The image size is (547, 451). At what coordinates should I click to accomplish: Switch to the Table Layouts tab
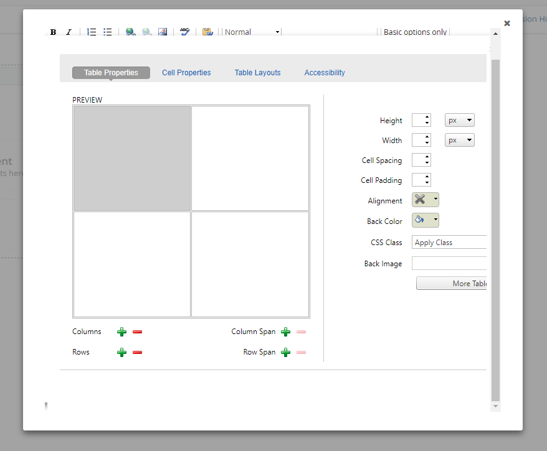click(x=257, y=73)
